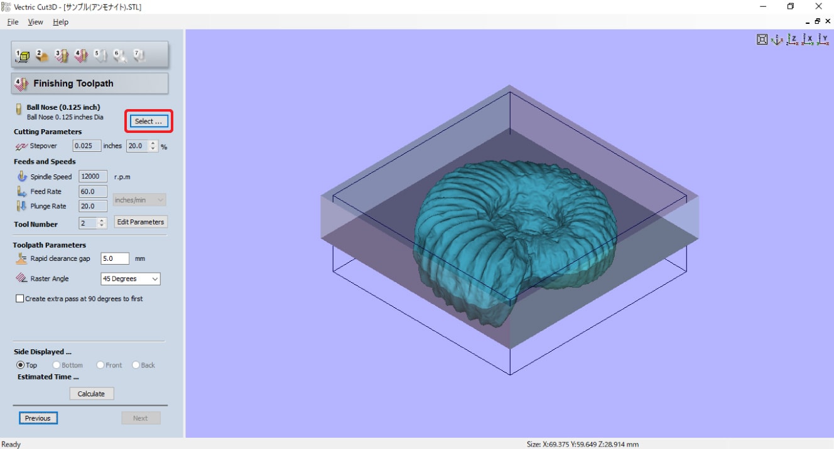Viewport: 834px width, 449px height.
Task: Click step 4 finishing toolpath icon in wizard bar
Action: (81, 56)
